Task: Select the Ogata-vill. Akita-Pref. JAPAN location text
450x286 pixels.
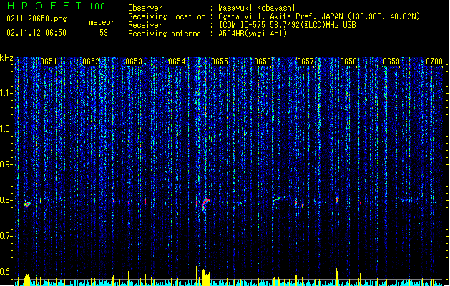Action: pos(319,16)
